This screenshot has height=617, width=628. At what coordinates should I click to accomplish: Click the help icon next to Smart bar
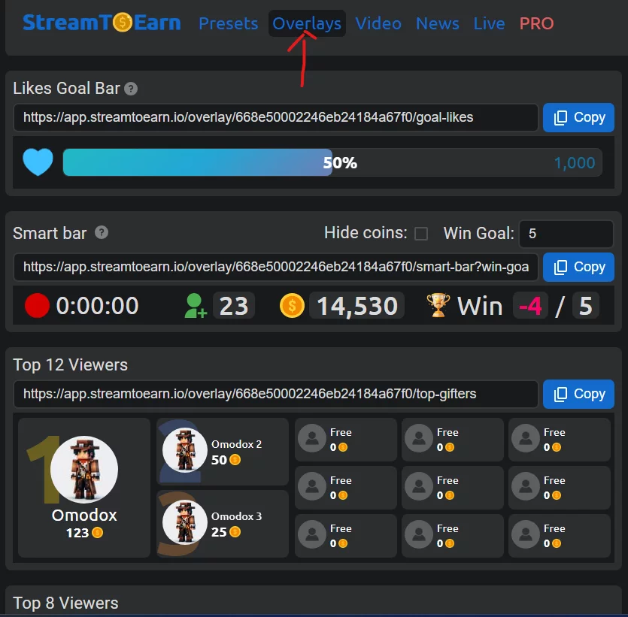[102, 232]
